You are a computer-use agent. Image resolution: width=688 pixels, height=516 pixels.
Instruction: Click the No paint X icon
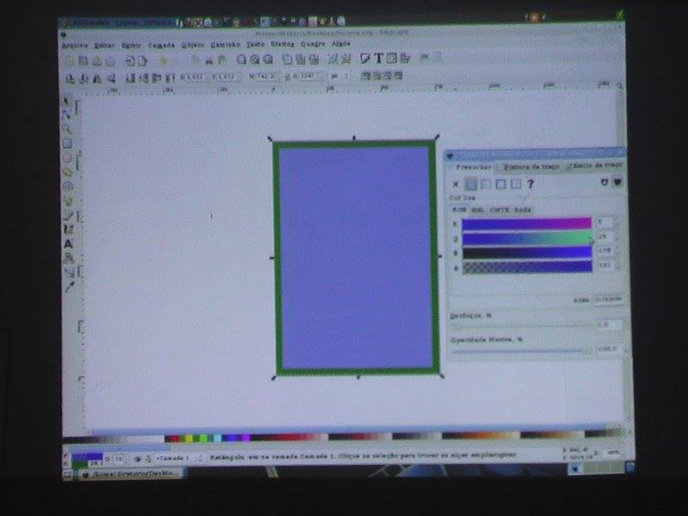point(456,184)
